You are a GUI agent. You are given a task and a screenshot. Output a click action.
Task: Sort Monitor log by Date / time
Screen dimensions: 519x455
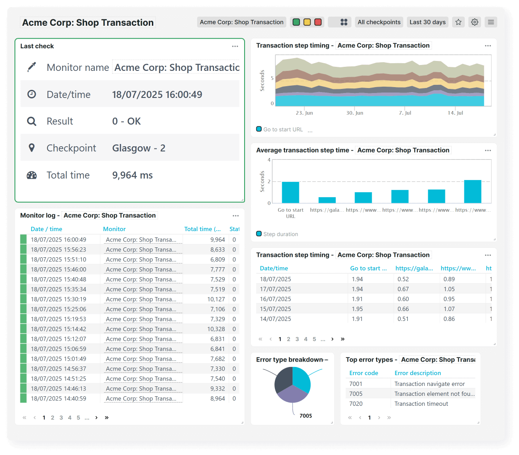click(47, 229)
